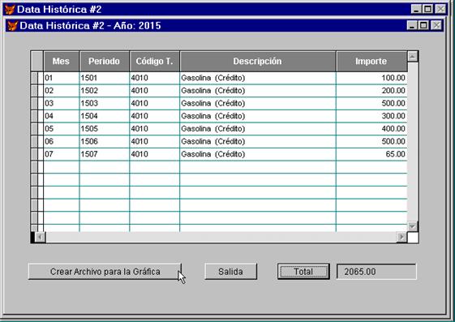Click Mes cell '01'
The width and height of the screenshot is (455, 322).
[61, 78]
